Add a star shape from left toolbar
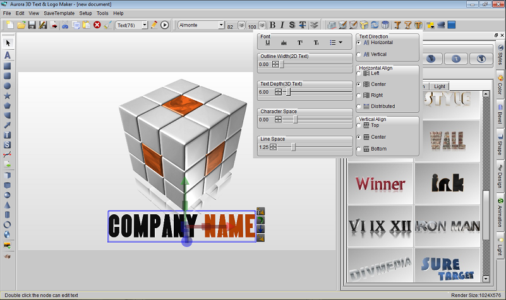This screenshot has width=506, height=300. (x=7, y=96)
